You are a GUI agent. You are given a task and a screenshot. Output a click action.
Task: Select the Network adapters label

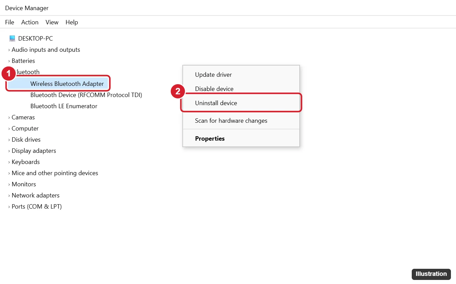coord(35,195)
